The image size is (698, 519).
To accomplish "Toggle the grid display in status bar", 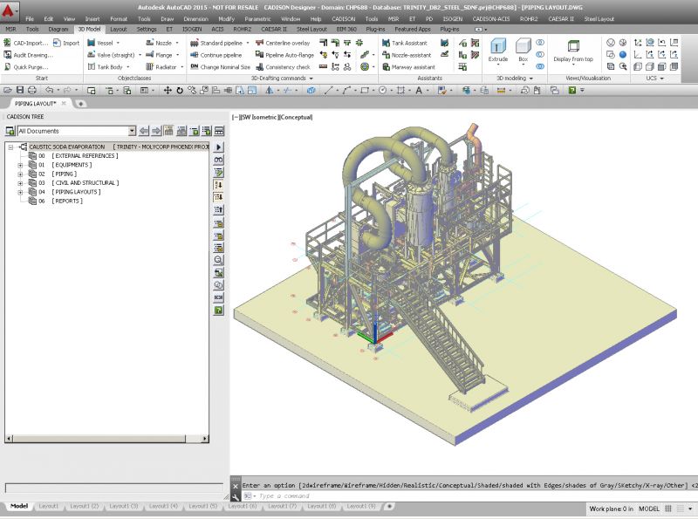I will (668, 509).
